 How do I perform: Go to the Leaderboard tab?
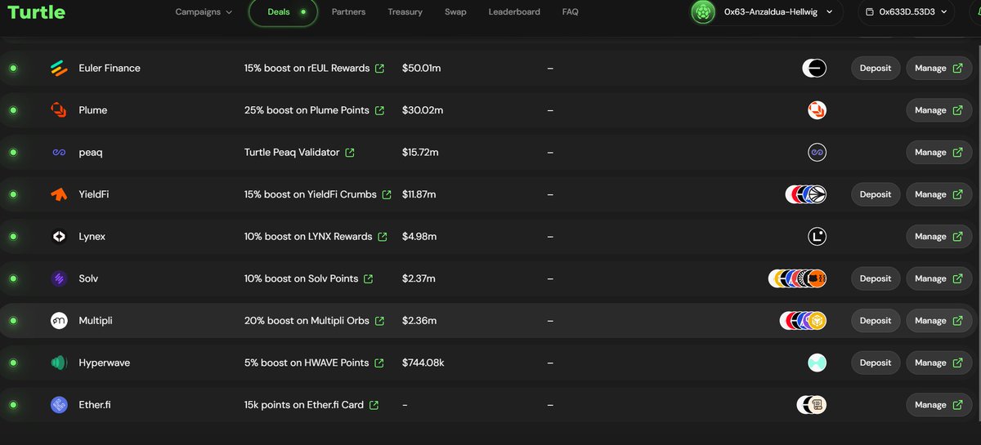514,12
